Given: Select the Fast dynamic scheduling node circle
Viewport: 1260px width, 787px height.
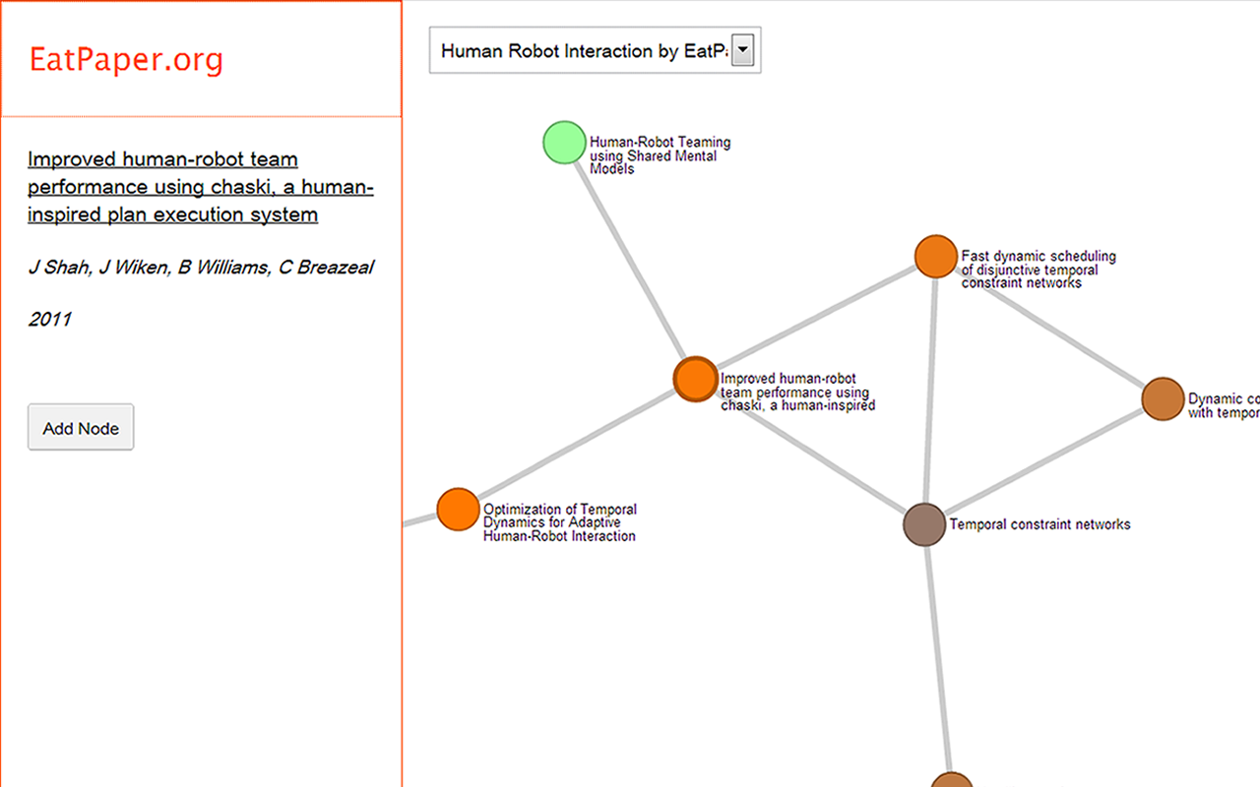Looking at the screenshot, I should [x=936, y=257].
